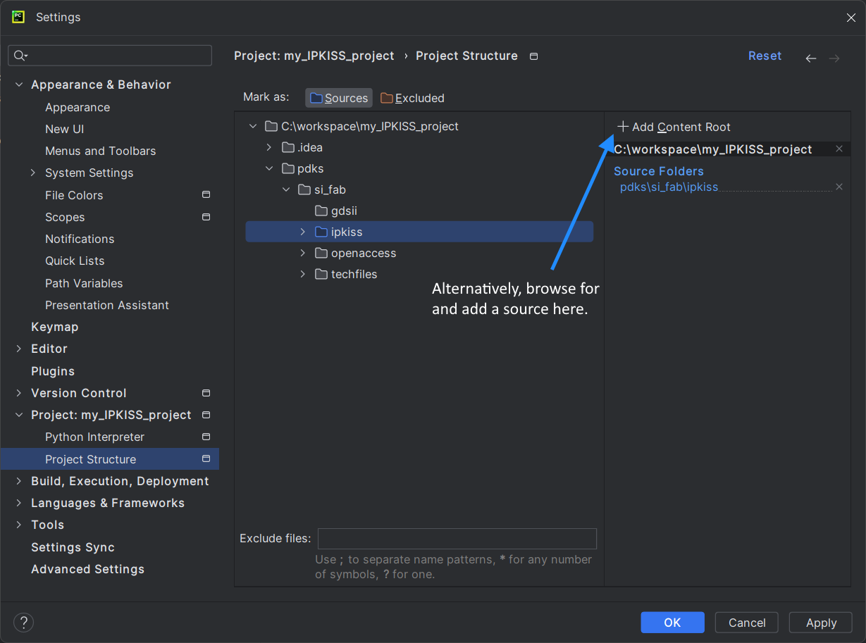Mark the folder as Excluded

point(412,98)
